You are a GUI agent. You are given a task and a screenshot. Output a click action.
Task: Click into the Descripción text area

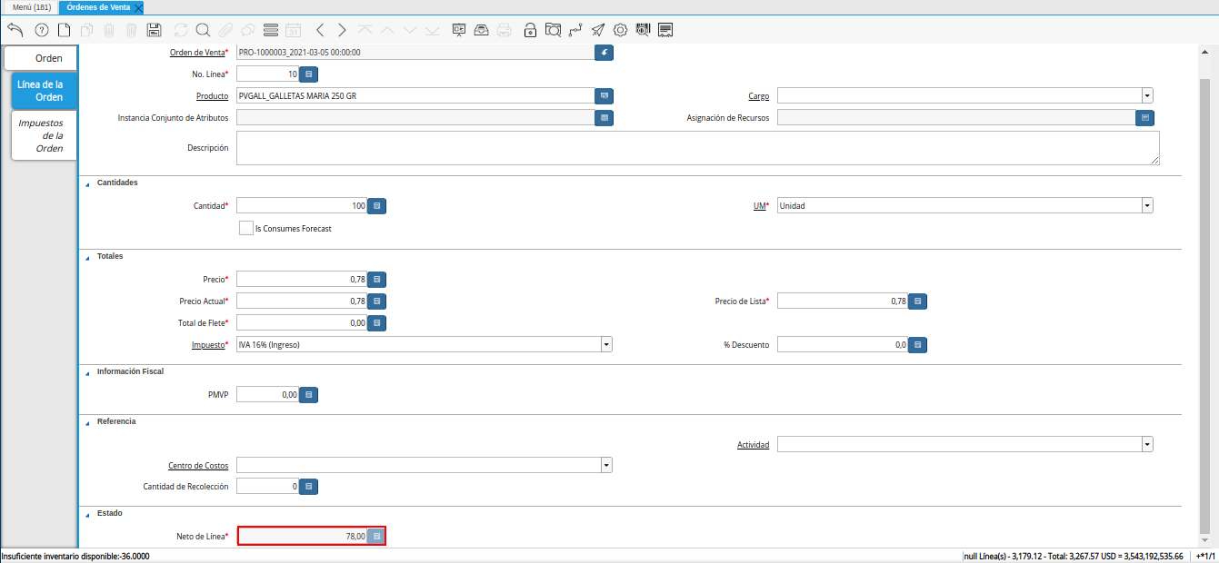pos(698,148)
